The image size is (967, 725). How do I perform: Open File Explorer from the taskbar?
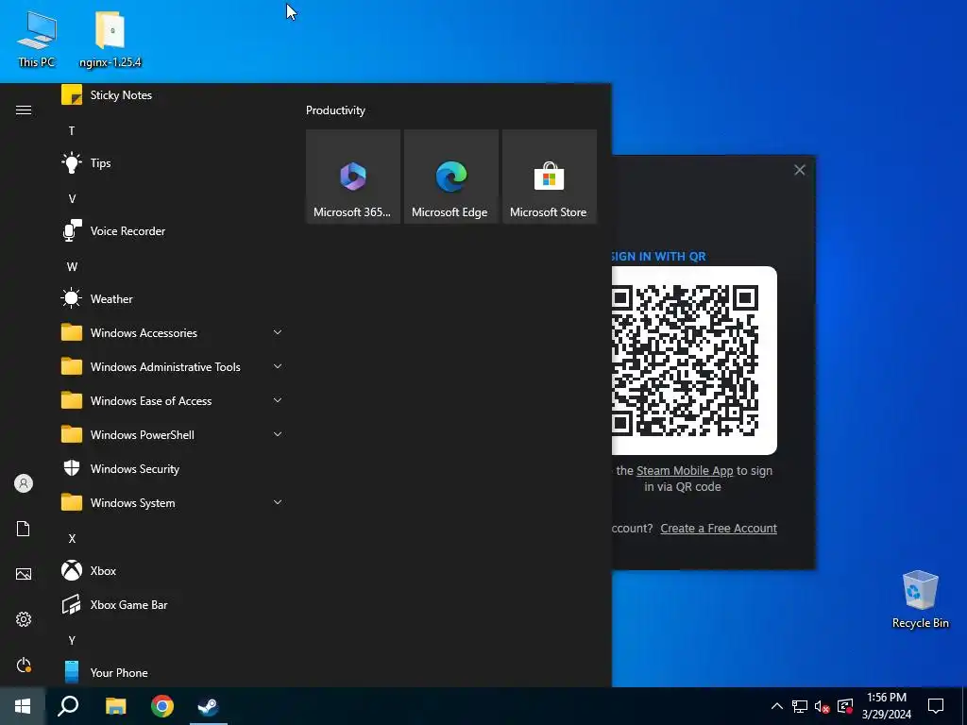116,706
